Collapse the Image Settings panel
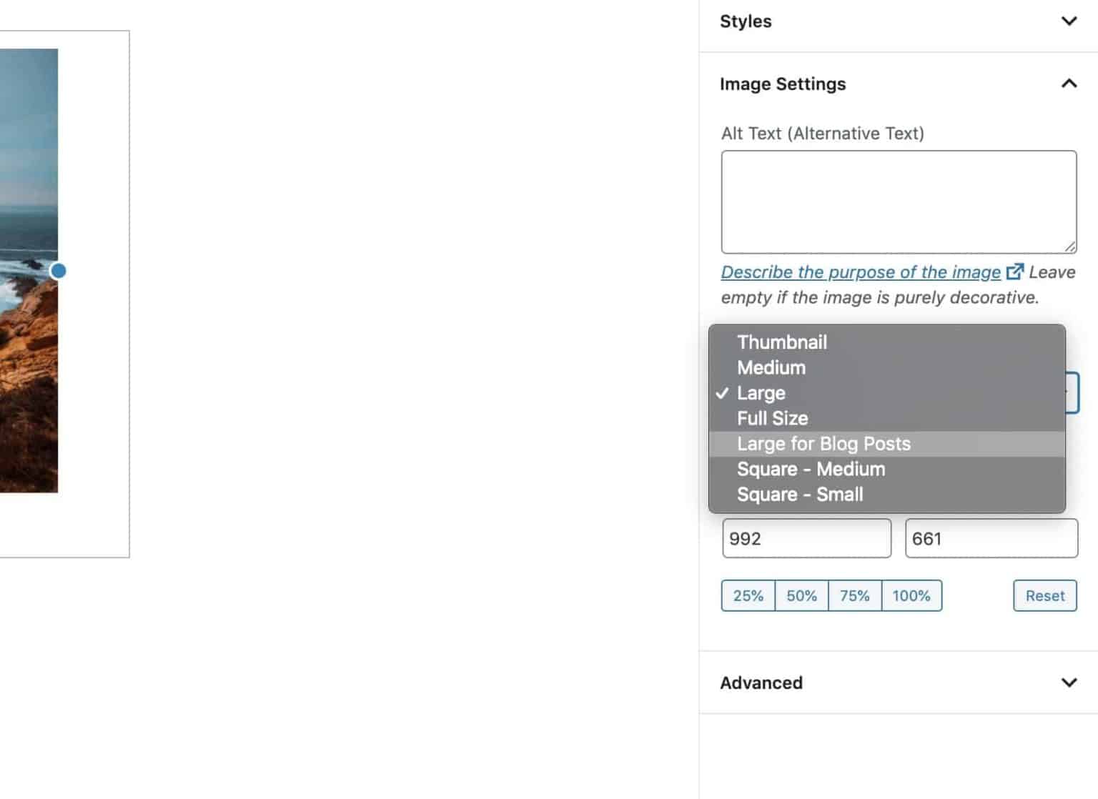Image resolution: width=1098 pixels, height=799 pixels. tap(1068, 84)
